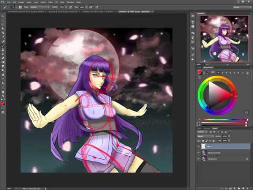Select the Background copy layer row
Viewport: 253px width, 190px height.
[x=223, y=153]
